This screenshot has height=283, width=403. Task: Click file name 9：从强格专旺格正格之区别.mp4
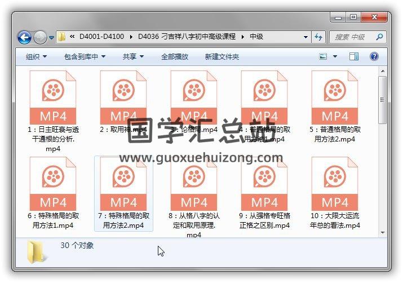pos(264,220)
